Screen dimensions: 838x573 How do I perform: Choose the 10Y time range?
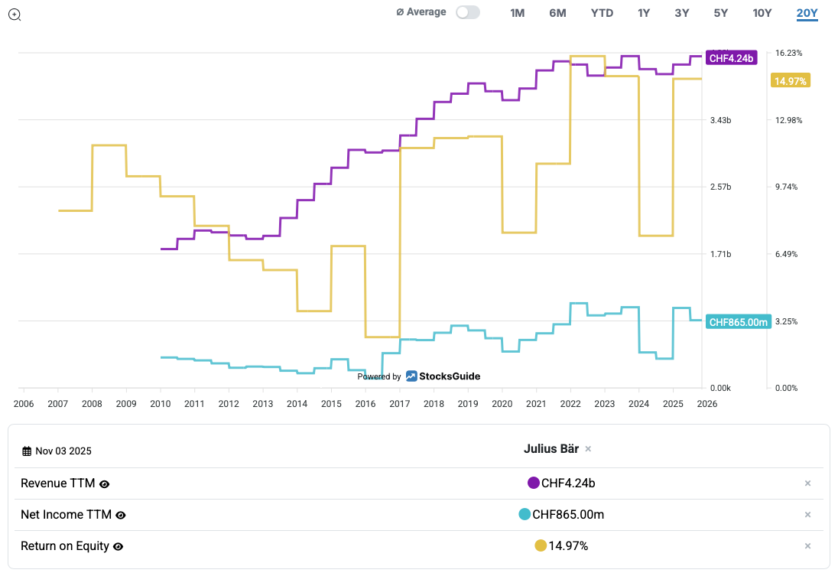coord(762,13)
